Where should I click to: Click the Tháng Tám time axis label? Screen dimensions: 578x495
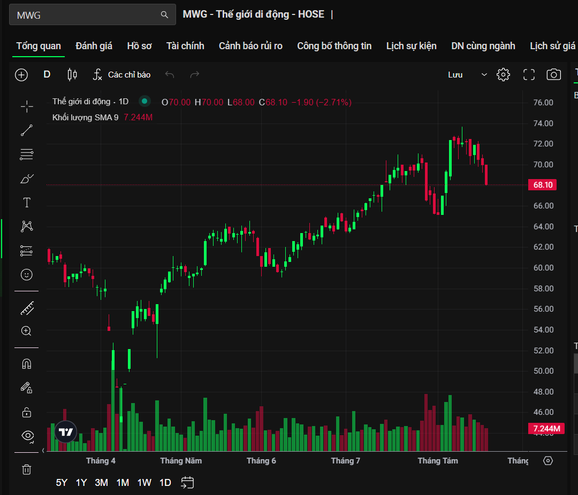438,461
